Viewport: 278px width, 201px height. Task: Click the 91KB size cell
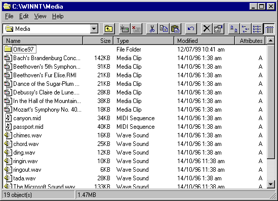pyautogui.click(x=104, y=67)
